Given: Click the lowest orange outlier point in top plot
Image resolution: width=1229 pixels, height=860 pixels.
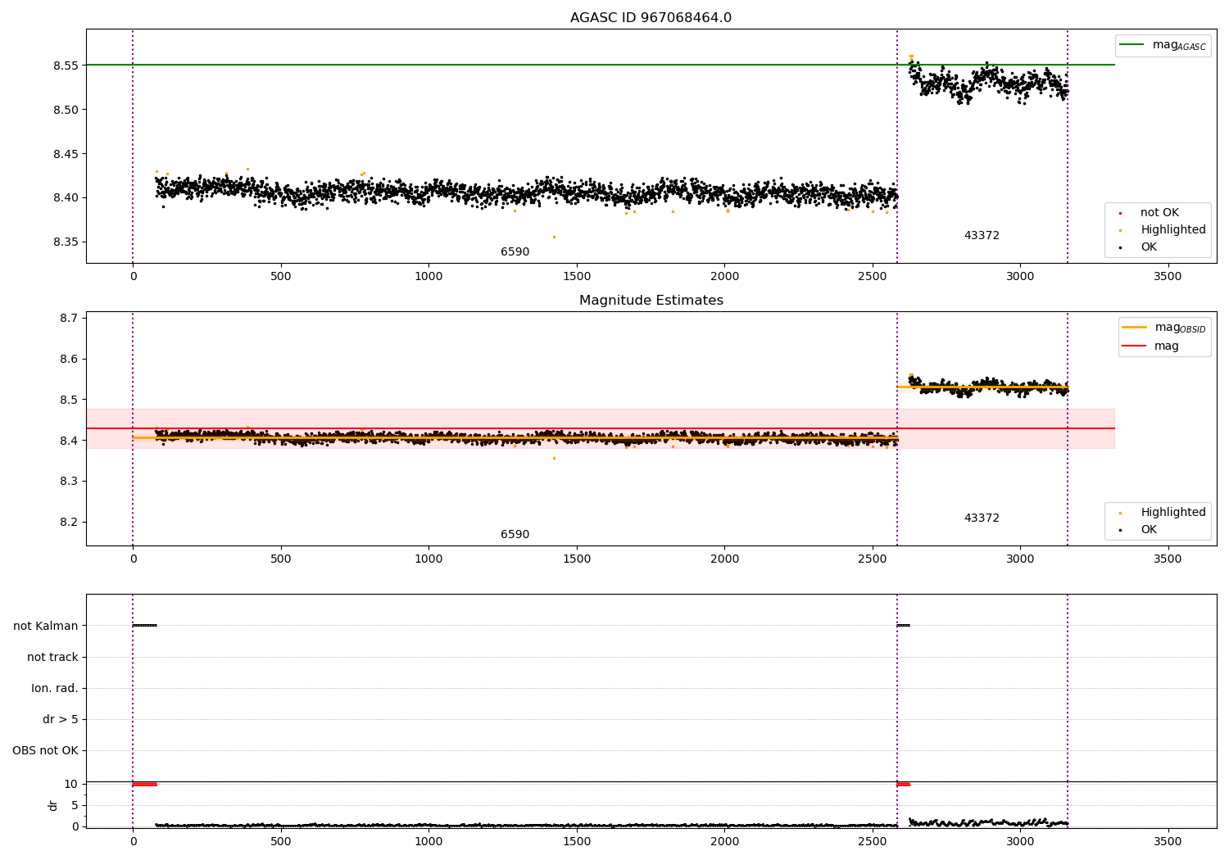Looking at the screenshot, I should coord(554,238).
